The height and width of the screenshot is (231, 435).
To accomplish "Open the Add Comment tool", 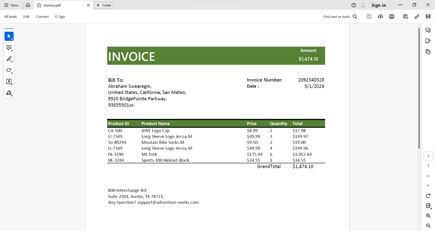I will click(9, 48).
